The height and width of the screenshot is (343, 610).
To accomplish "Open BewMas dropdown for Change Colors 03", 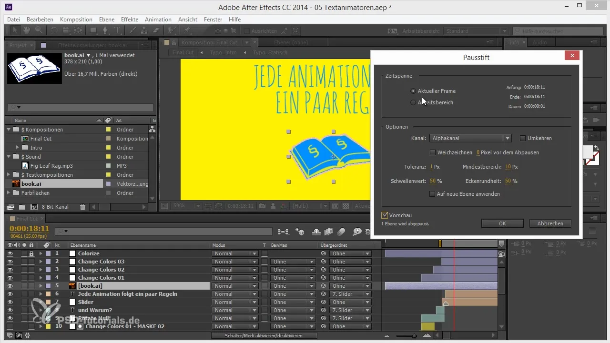I will 293,262.
